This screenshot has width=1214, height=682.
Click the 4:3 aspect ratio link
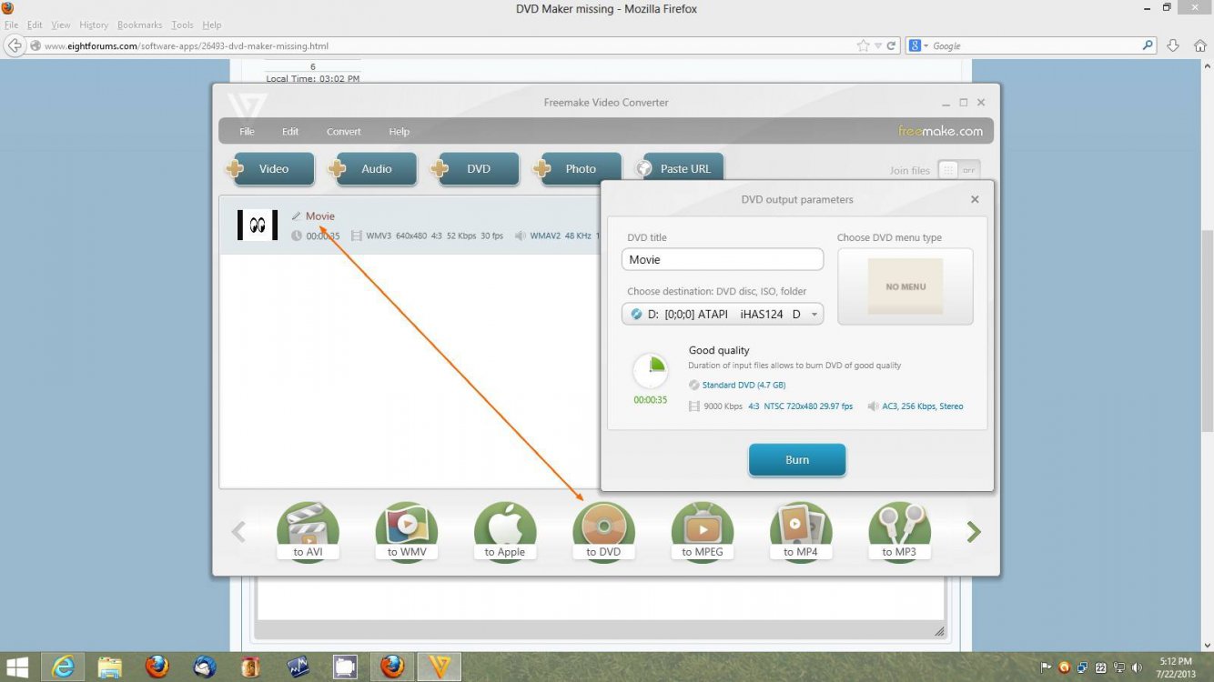pyautogui.click(x=754, y=406)
